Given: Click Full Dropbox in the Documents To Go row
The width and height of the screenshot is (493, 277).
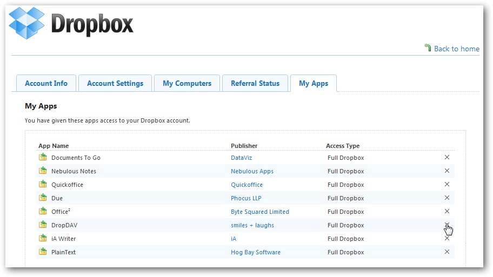Looking at the screenshot, I should click(346, 158).
